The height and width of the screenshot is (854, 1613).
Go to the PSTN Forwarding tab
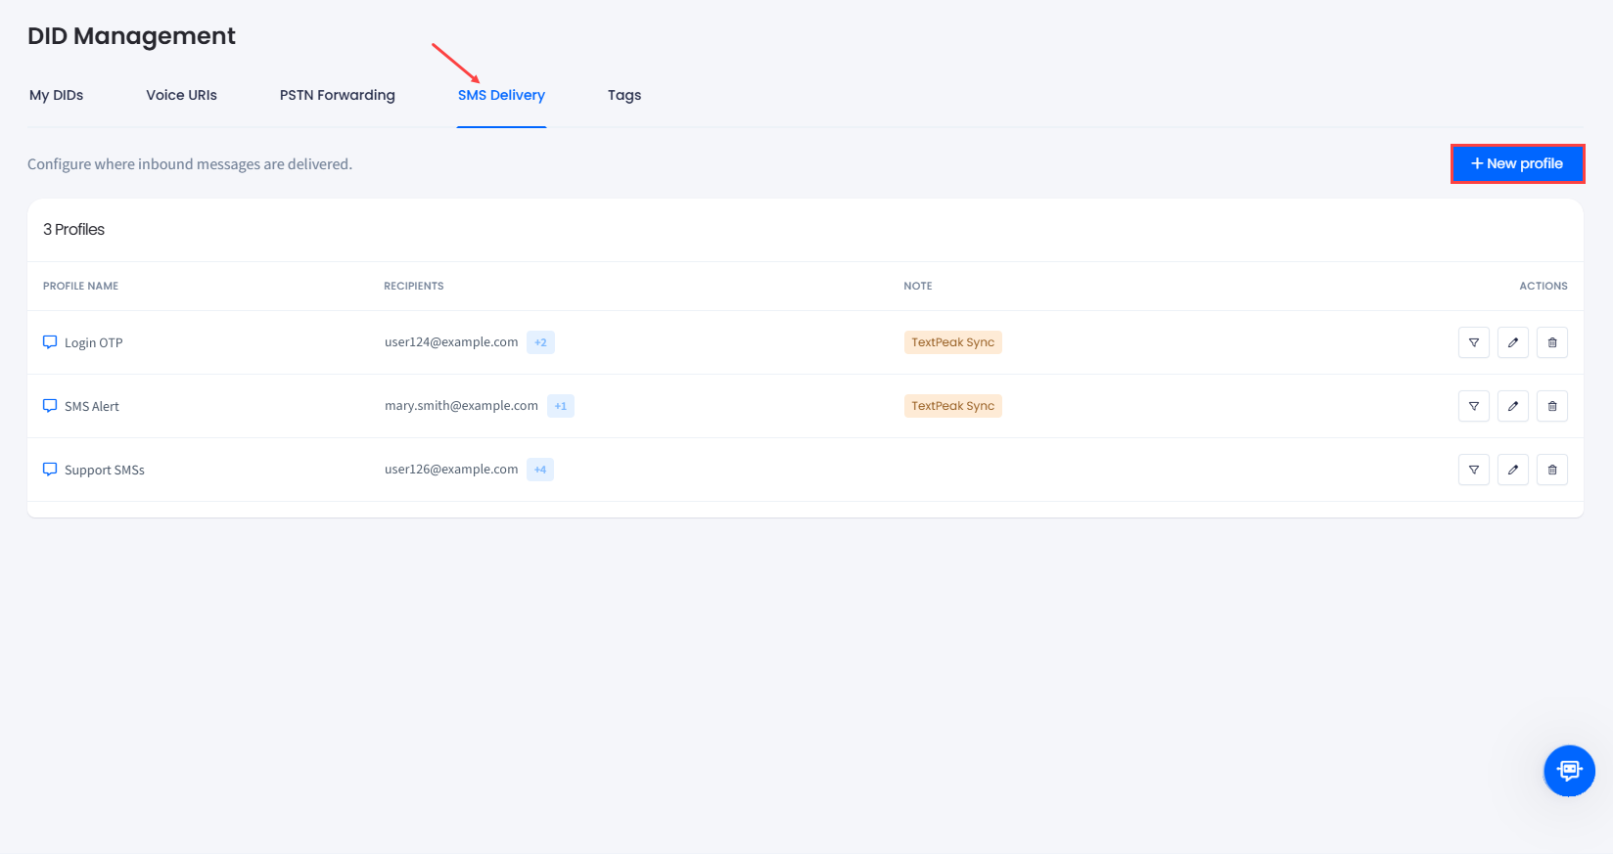coord(338,95)
